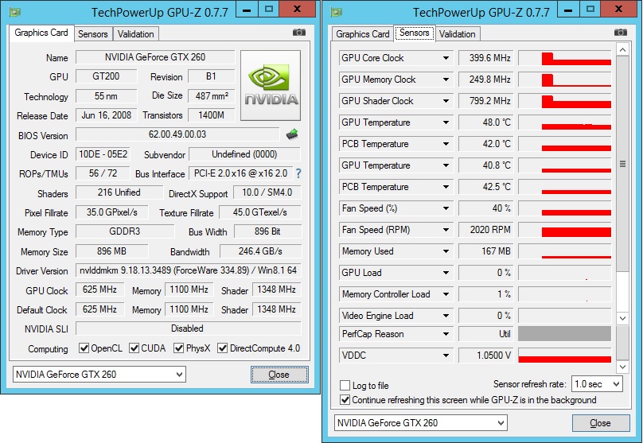Click camera screenshot icon in Sensors window
643x443 pixels.
coord(621,33)
